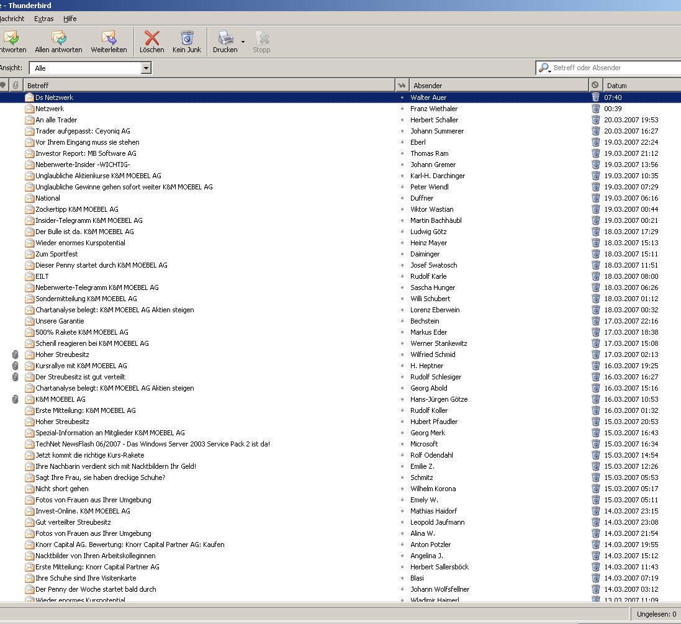Select Jetzt kommt die richtige Kurs-Rakete

[89, 455]
